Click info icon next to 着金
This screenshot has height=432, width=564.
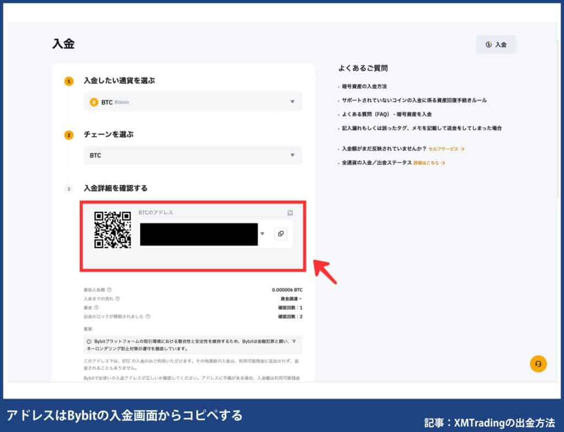[x=96, y=307]
